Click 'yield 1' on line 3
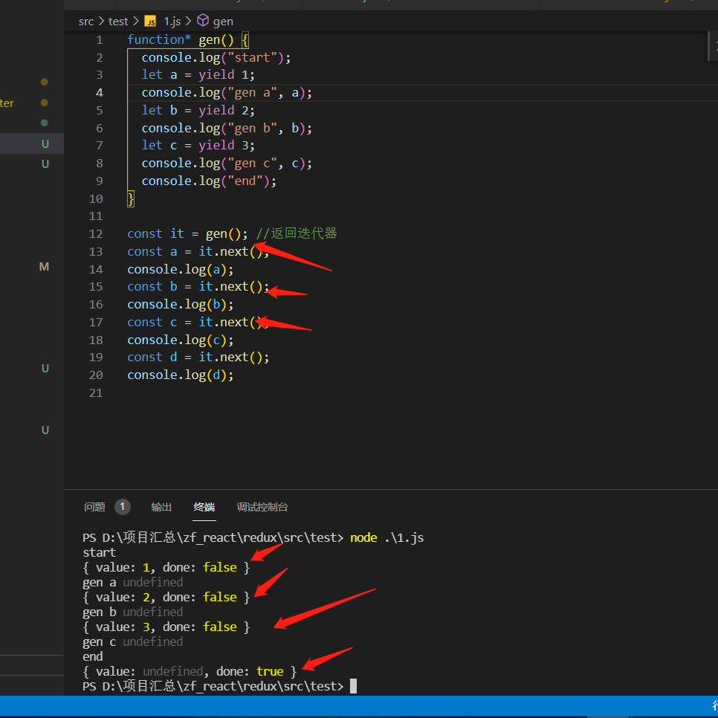This screenshot has width=718, height=718. click(224, 75)
